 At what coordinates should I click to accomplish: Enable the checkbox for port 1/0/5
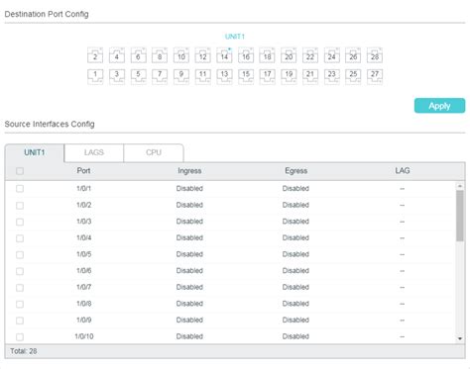tap(20, 254)
